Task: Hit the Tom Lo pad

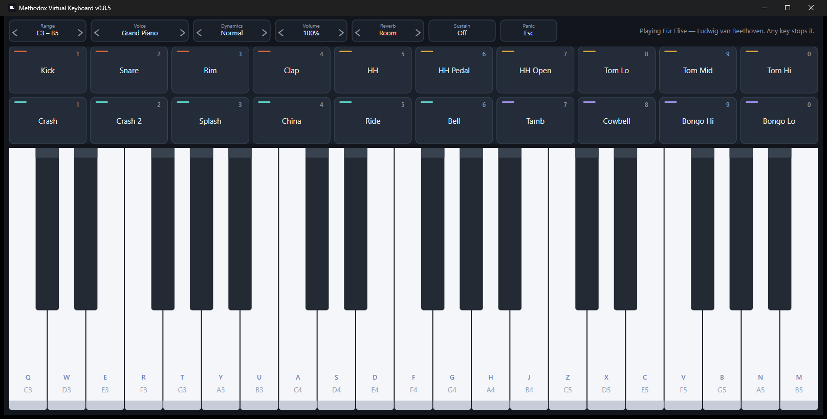Action: [x=617, y=70]
